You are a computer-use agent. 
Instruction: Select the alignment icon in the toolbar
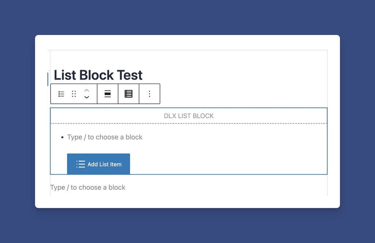(107, 94)
